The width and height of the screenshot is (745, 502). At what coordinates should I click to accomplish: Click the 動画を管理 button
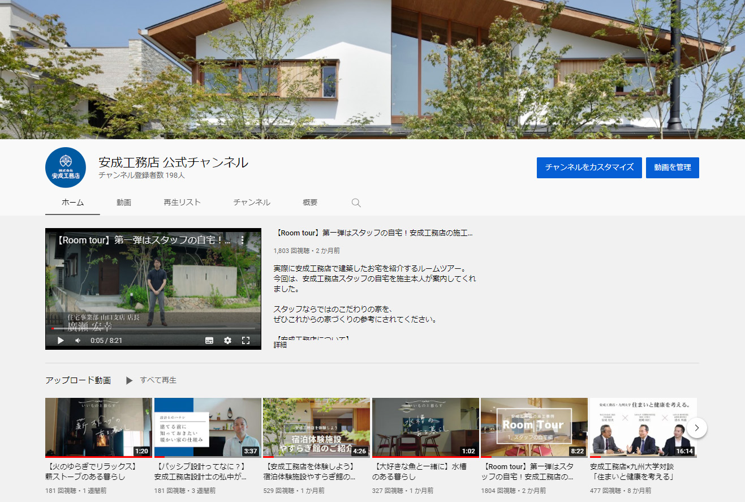673,168
